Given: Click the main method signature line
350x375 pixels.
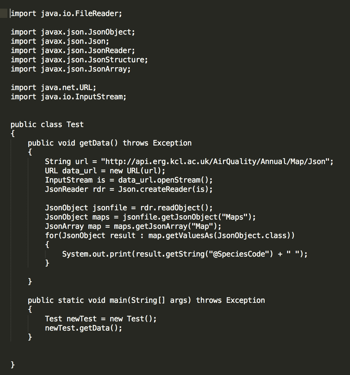Looking at the screenshot, I should (146, 300).
